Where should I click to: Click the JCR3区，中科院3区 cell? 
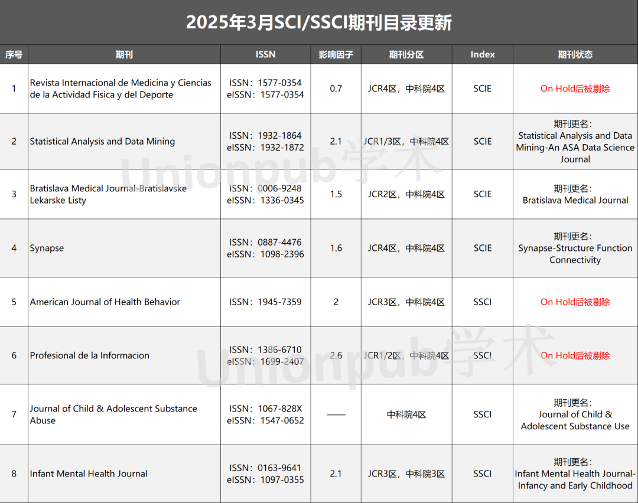406,473
